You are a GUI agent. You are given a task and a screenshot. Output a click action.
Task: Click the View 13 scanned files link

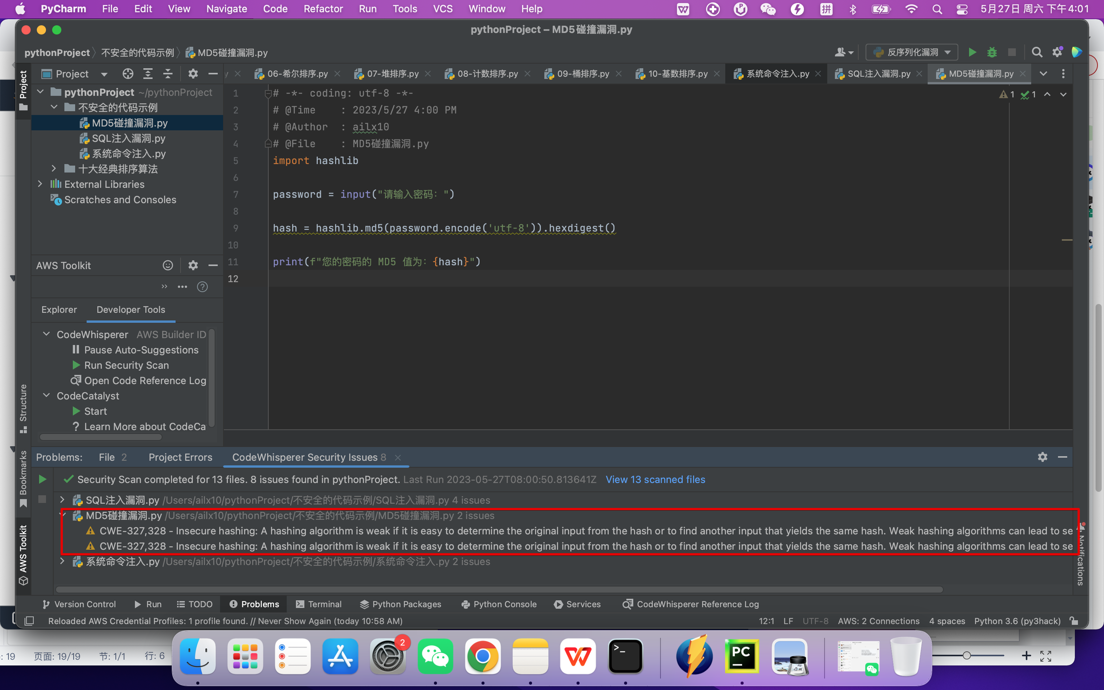pyautogui.click(x=655, y=479)
